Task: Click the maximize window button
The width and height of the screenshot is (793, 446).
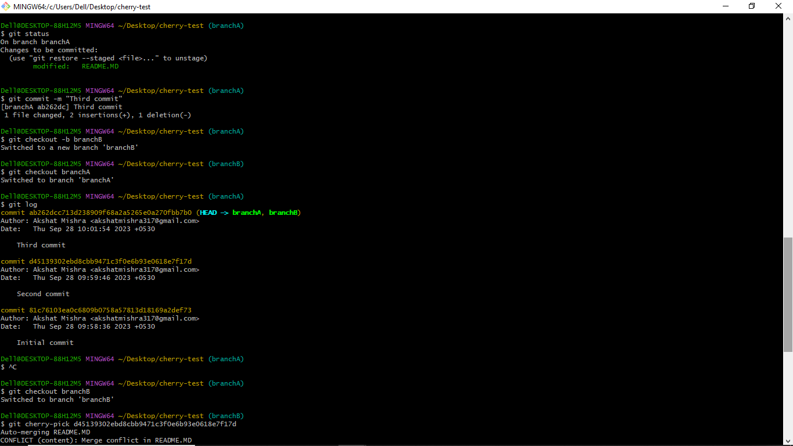Action: pyautogui.click(x=751, y=6)
